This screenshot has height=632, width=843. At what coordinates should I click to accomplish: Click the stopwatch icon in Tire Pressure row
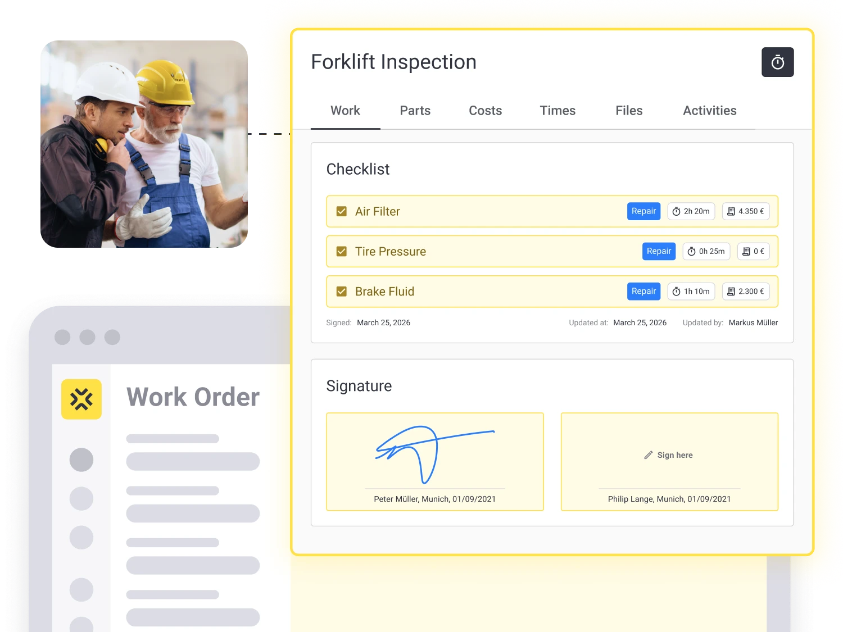tap(692, 251)
